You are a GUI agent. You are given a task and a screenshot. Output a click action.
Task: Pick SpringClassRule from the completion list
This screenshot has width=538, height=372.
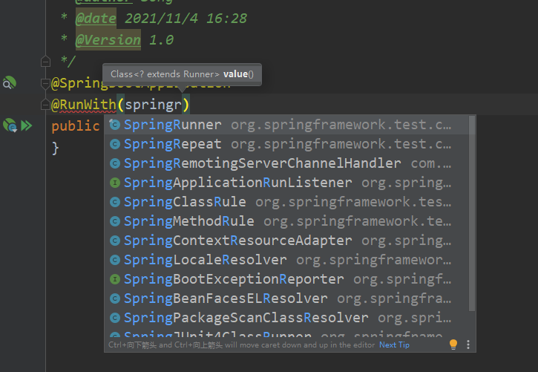(286, 202)
